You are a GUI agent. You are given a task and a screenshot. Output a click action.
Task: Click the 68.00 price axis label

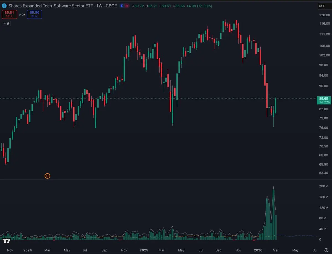pos(324,155)
